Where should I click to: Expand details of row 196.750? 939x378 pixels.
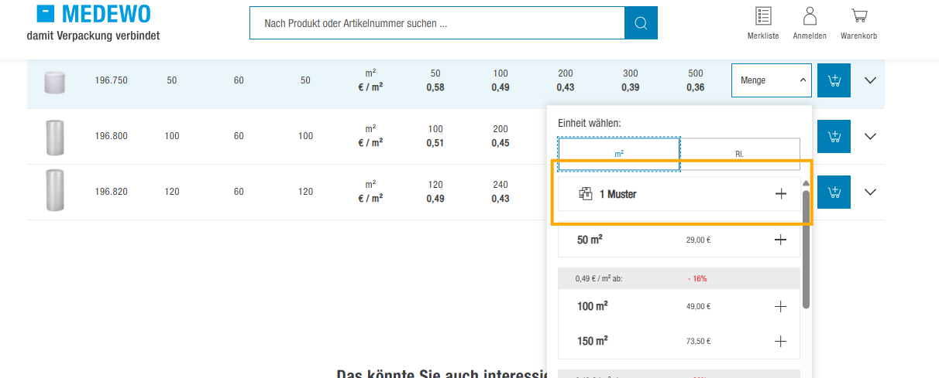(870, 80)
